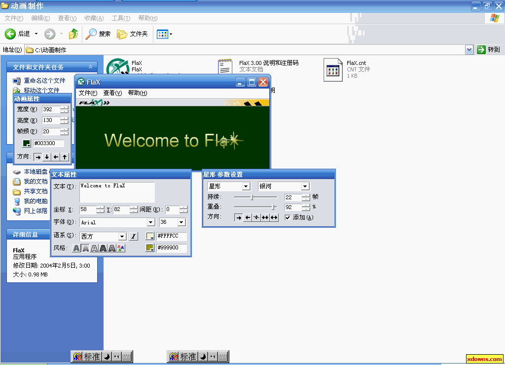
Task: Click the 持续 frames stepper beside 22
Action: (306, 197)
